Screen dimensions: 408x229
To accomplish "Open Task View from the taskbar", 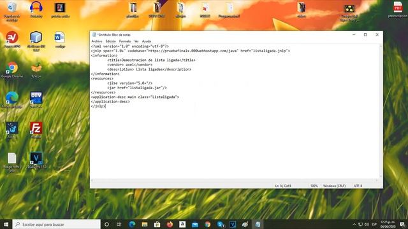I will coord(119,225).
